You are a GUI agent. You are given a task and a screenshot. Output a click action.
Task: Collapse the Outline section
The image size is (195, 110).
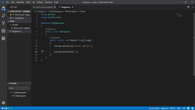coord(9,83)
